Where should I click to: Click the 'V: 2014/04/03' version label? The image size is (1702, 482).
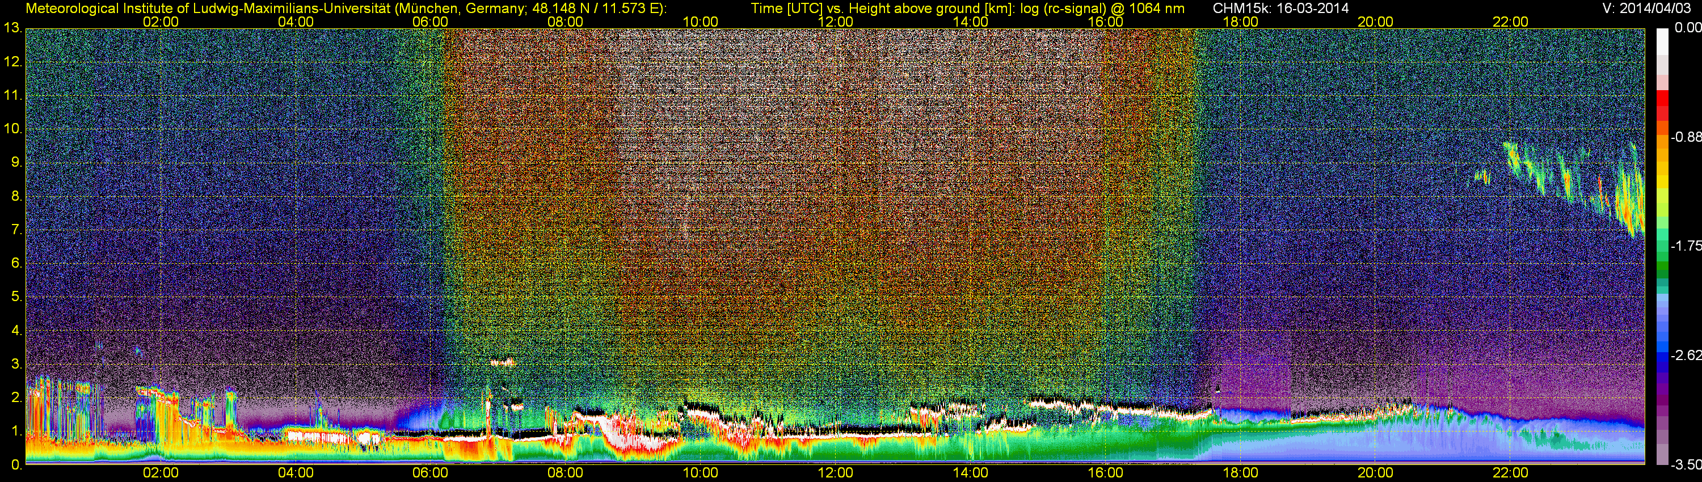[1646, 9]
